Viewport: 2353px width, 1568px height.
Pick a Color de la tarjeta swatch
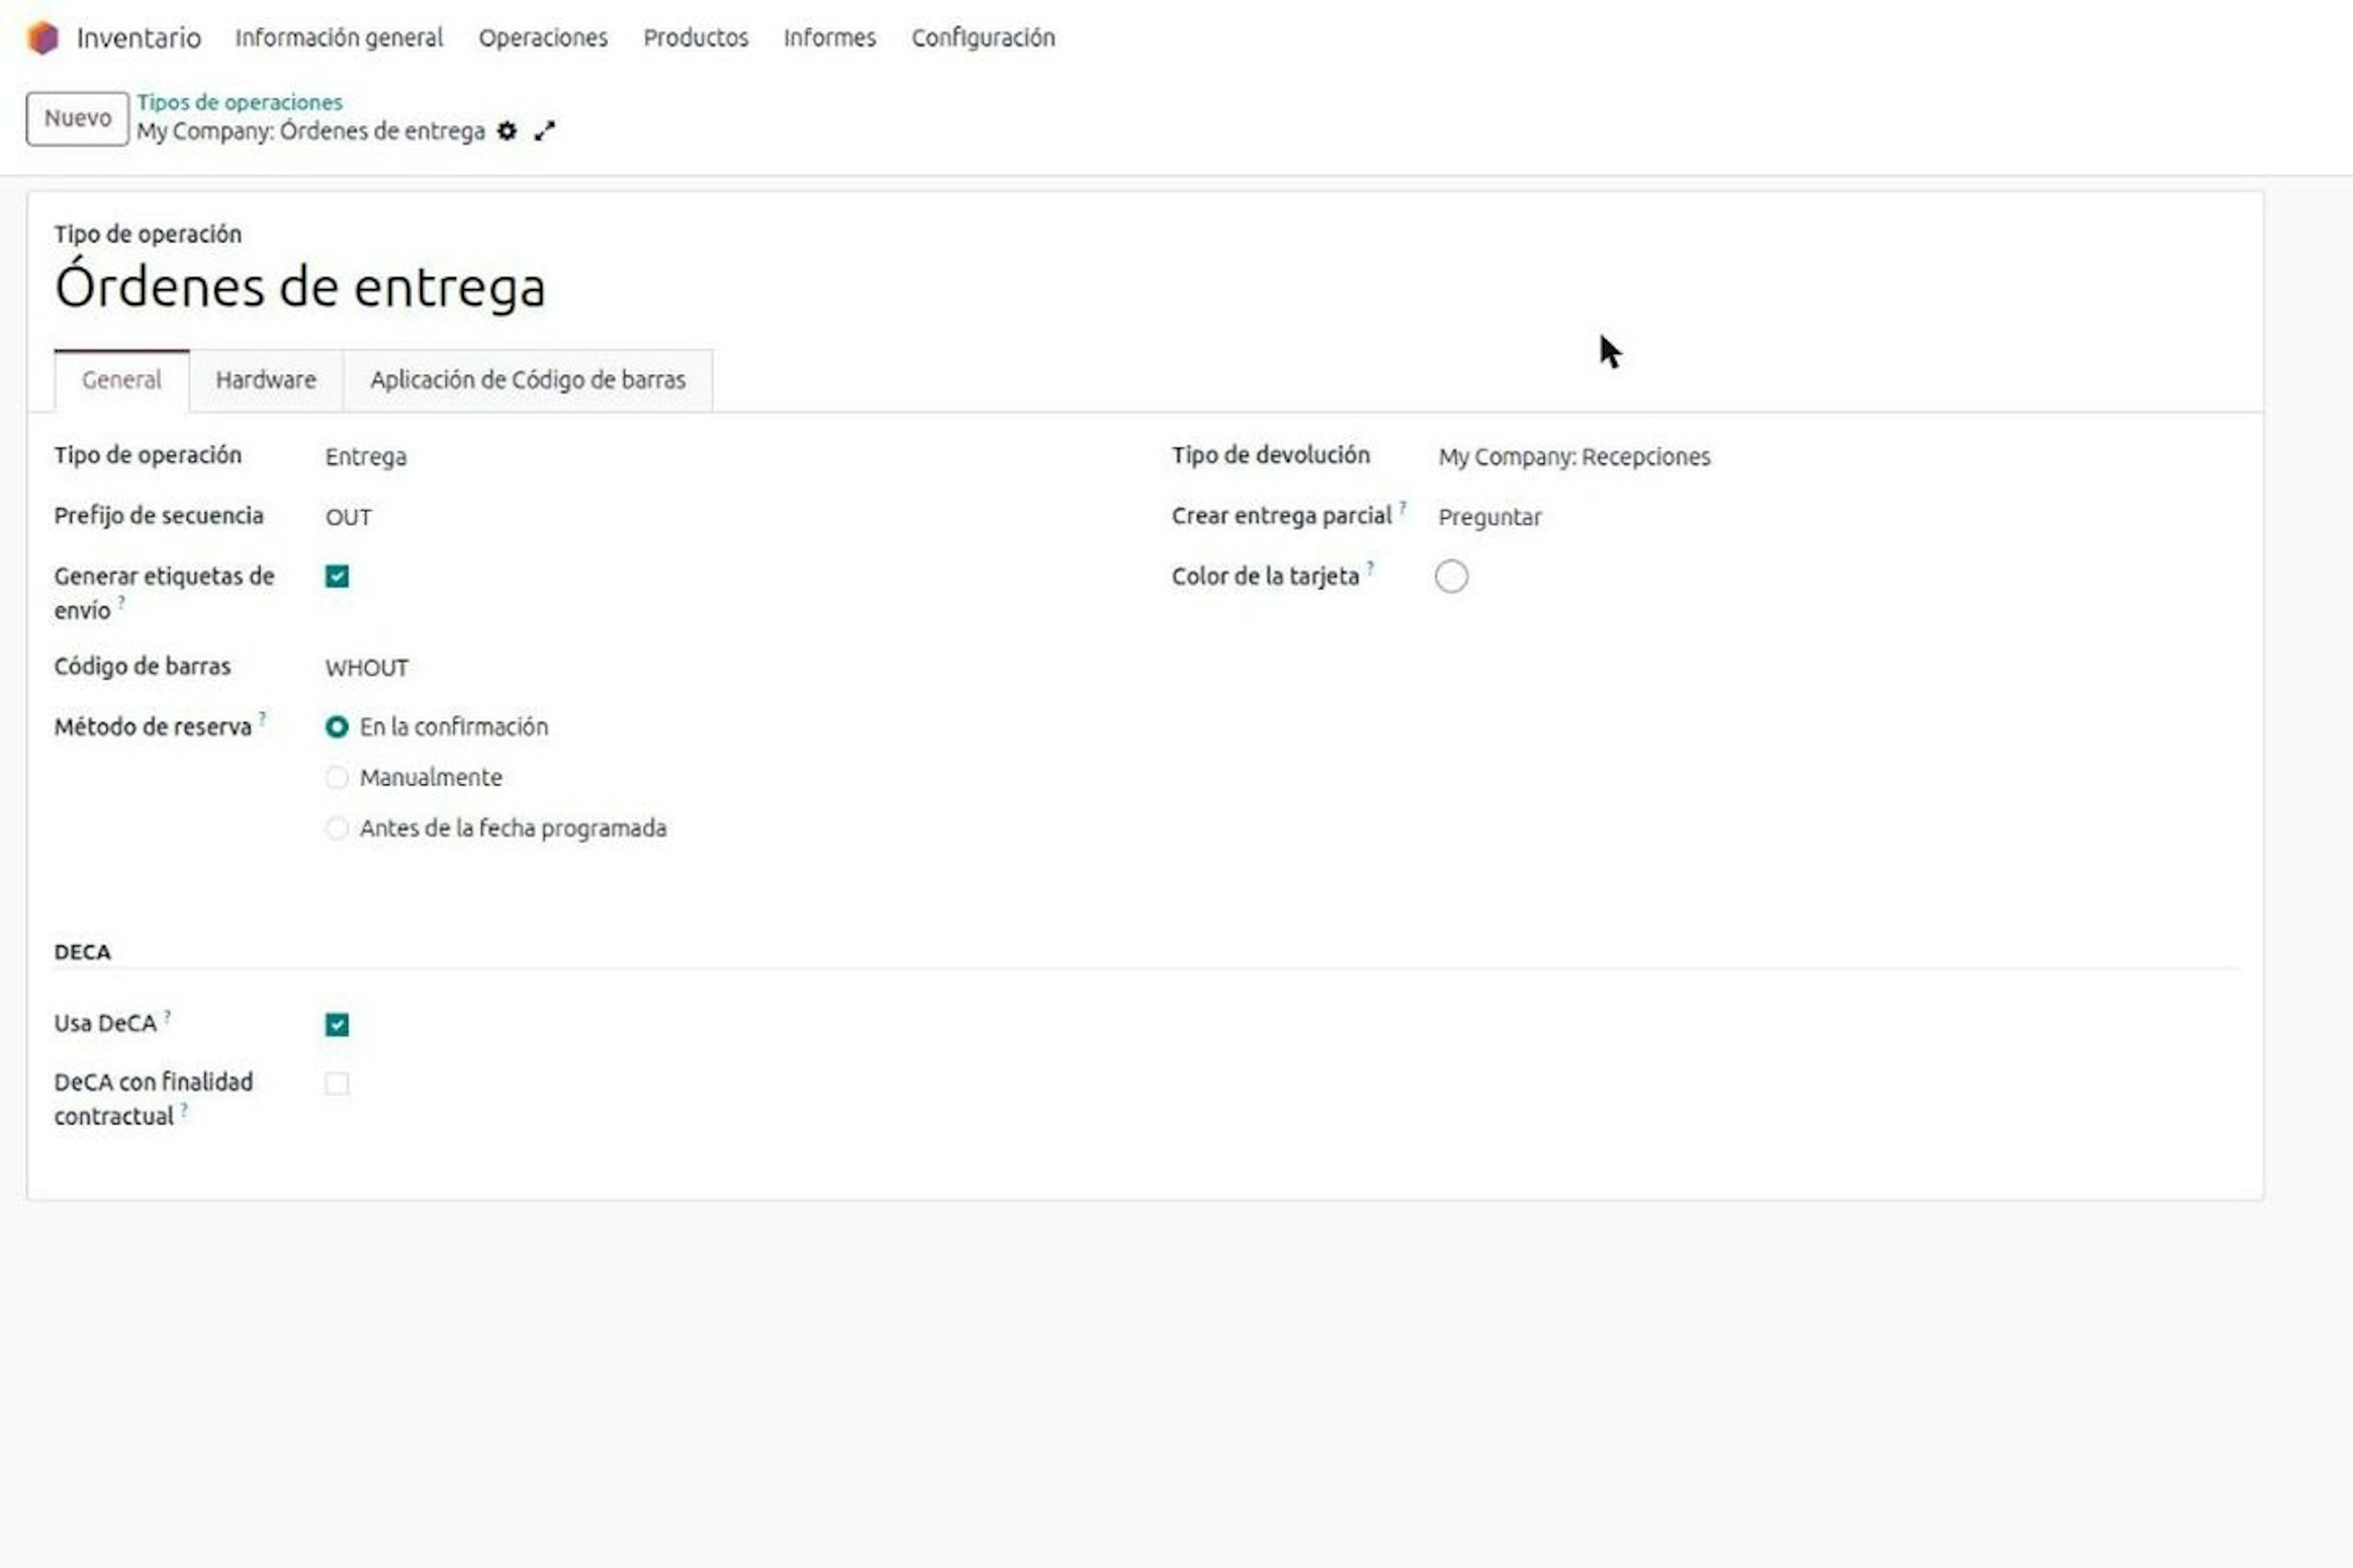[1452, 577]
